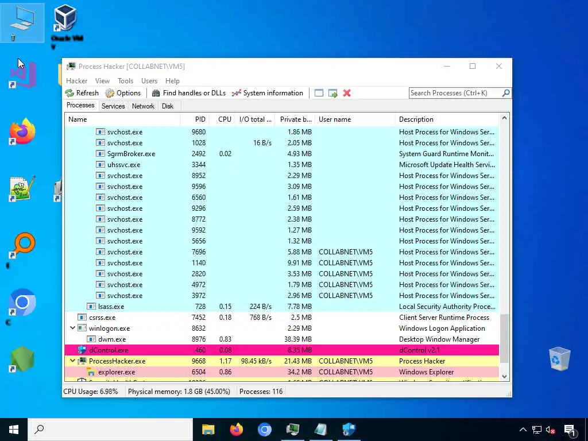Click the process list vertical scrollbar thumb

504,338
